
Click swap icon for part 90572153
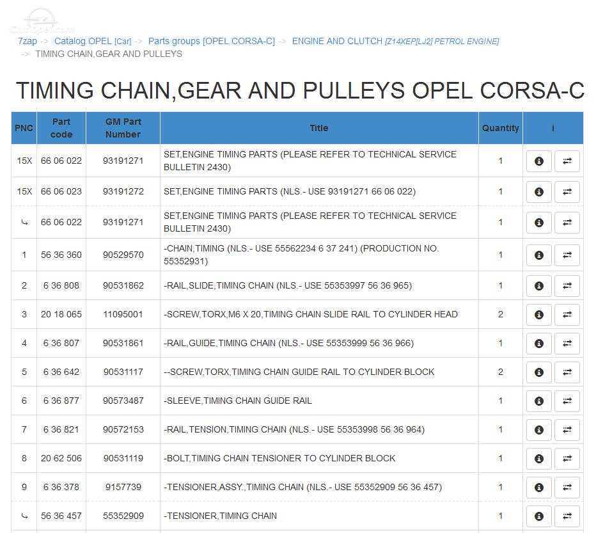pyautogui.click(x=567, y=429)
